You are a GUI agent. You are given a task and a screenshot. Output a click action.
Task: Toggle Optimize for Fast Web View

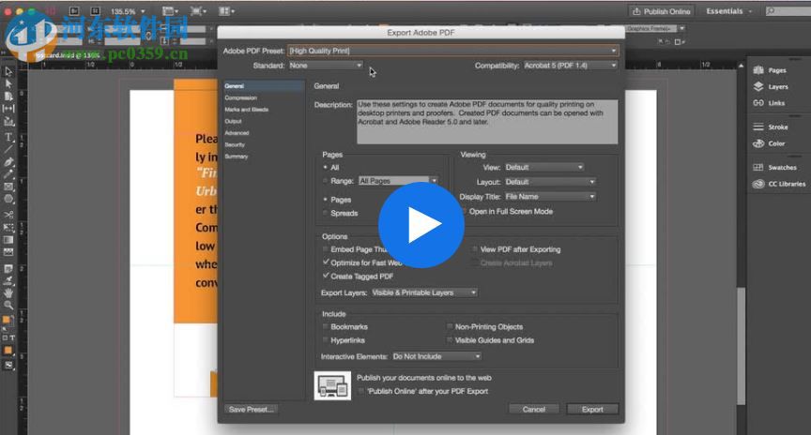pos(326,262)
